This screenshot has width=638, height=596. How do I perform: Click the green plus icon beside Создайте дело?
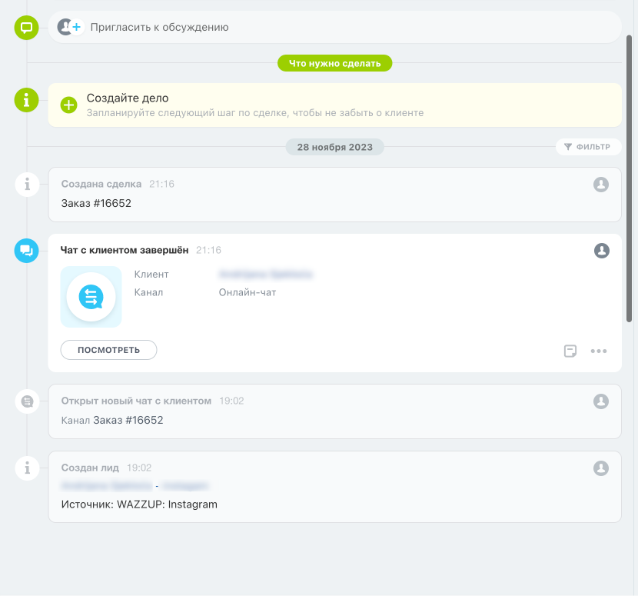point(69,105)
